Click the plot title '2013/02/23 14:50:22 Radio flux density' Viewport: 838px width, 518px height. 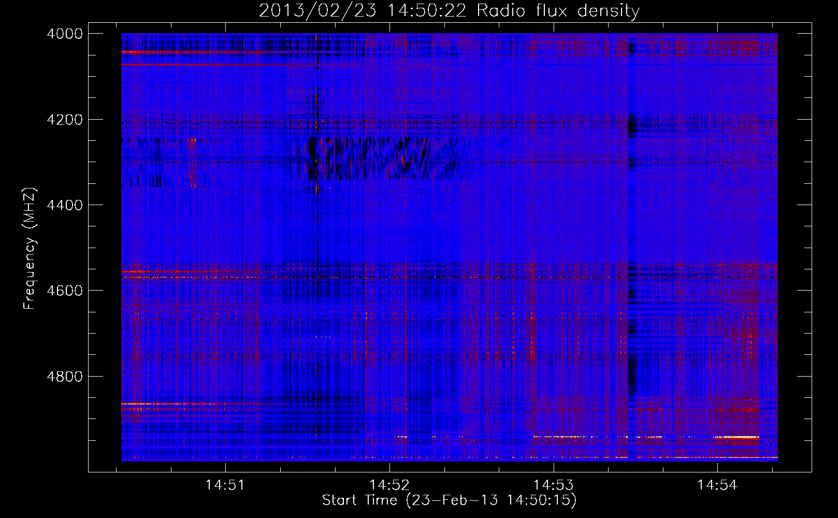point(450,10)
